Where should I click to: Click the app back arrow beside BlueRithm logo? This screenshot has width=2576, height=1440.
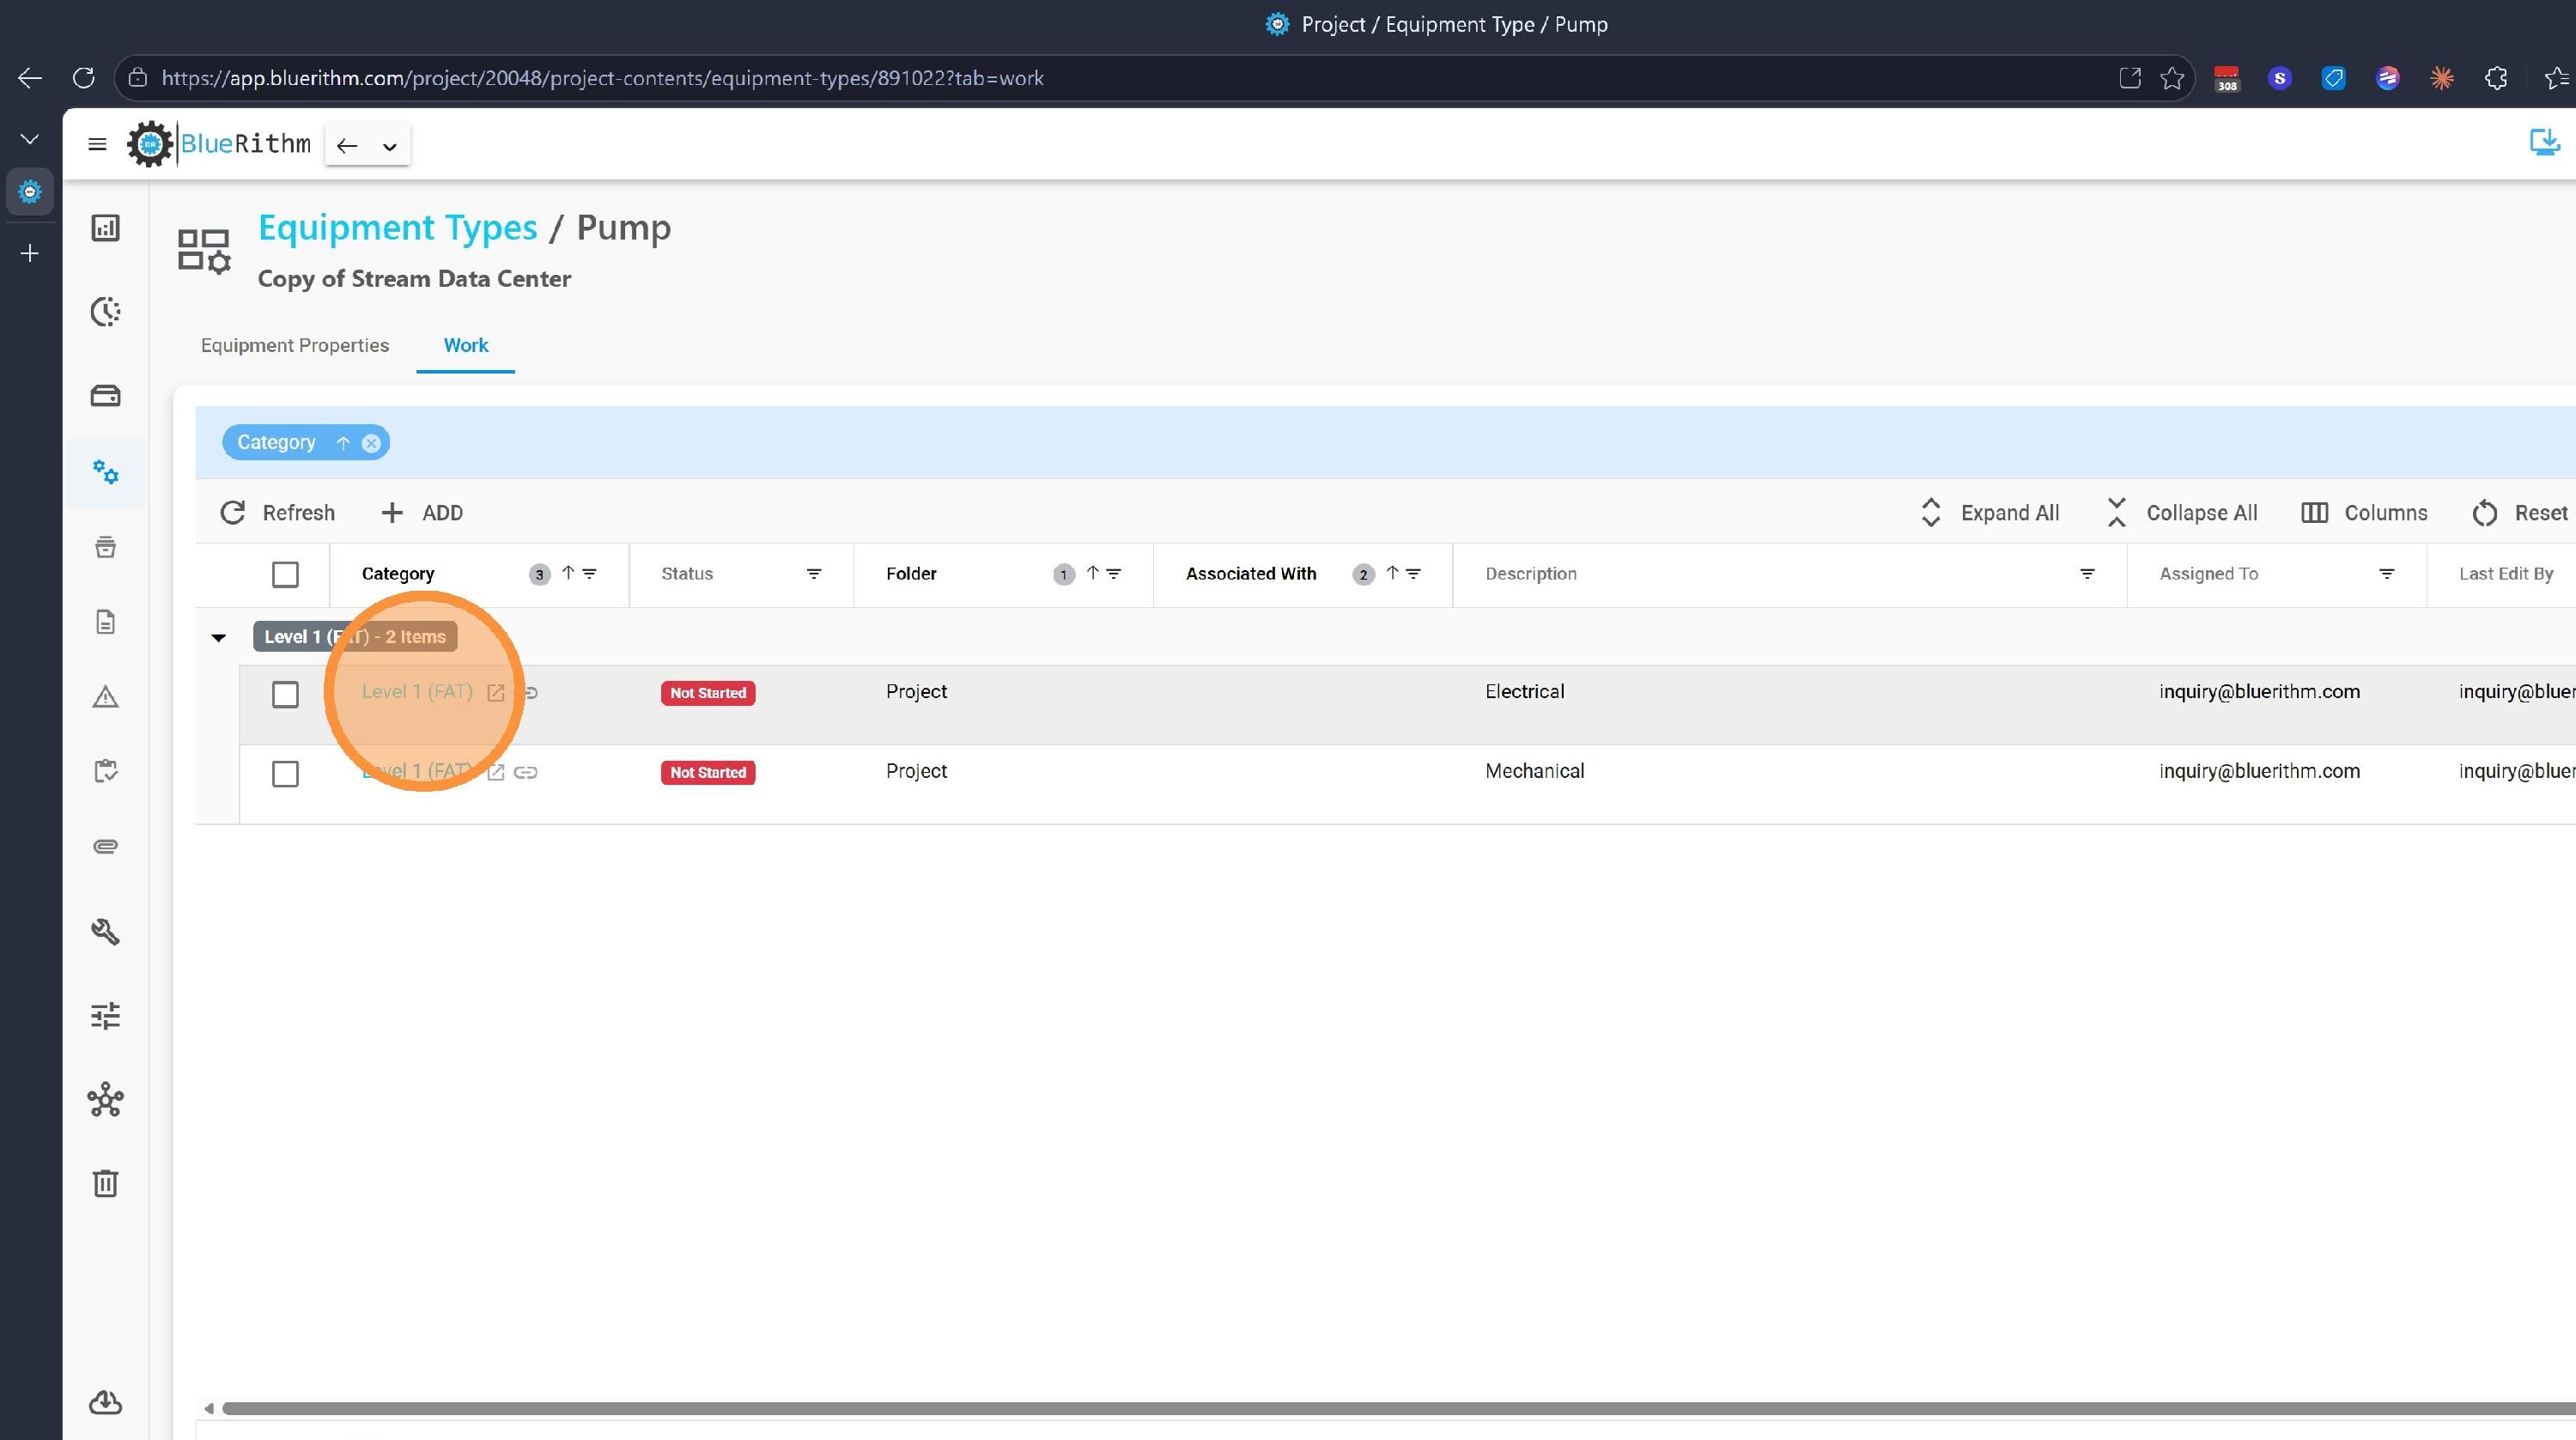347,146
